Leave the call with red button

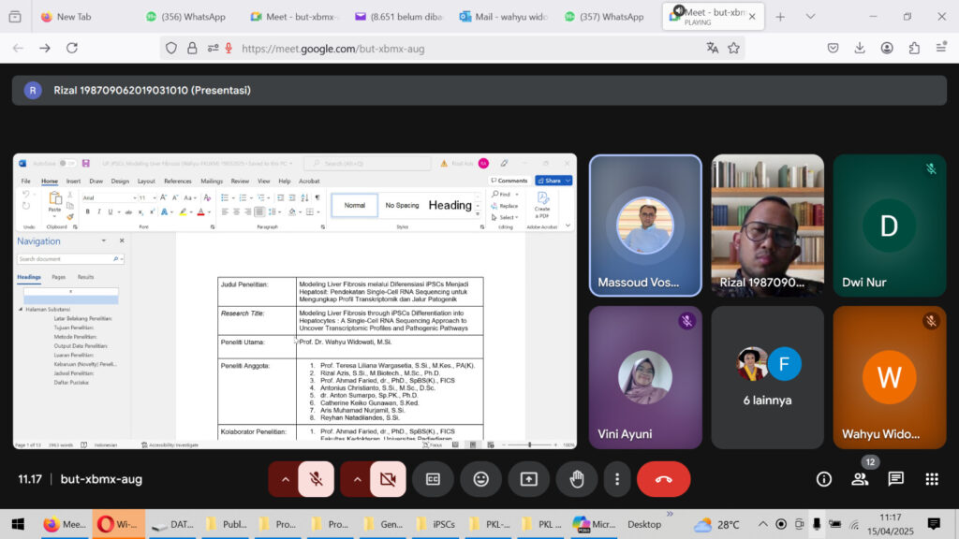click(x=663, y=479)
